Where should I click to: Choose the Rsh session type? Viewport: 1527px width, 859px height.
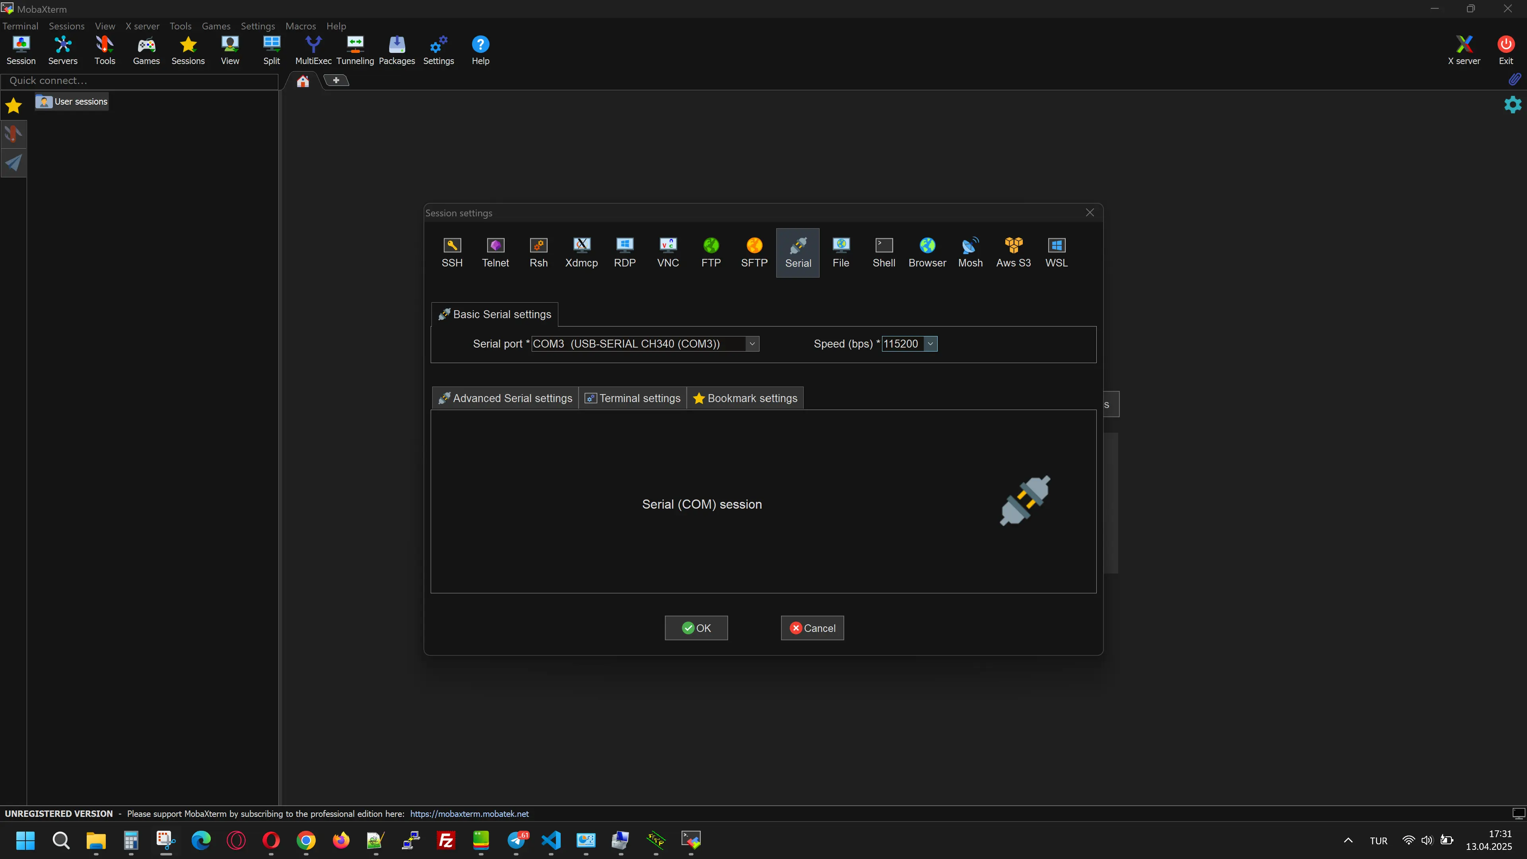pyautogui.click(x=538, y=253)
